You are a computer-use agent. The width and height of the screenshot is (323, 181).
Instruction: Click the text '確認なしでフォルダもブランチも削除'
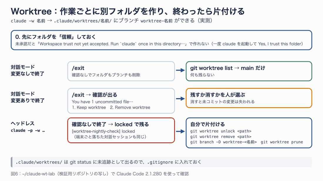point(106,75)
